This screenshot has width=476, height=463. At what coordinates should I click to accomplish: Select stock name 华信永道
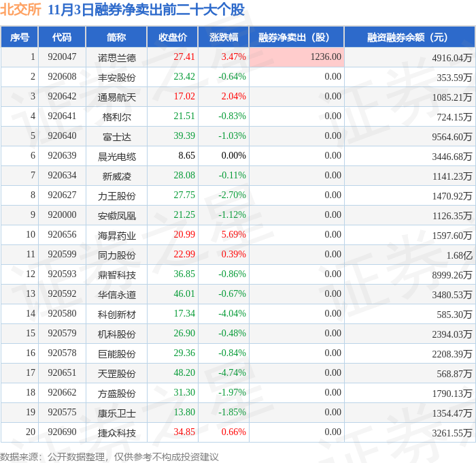pyautogui.click(x=116, y=295)
